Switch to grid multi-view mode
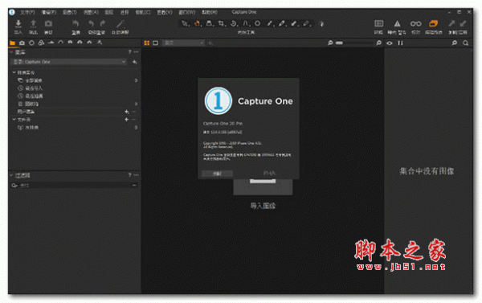 [147, 43]
